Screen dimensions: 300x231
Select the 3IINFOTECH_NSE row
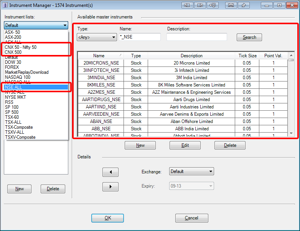pyautogui.click(x=183, y=70)
